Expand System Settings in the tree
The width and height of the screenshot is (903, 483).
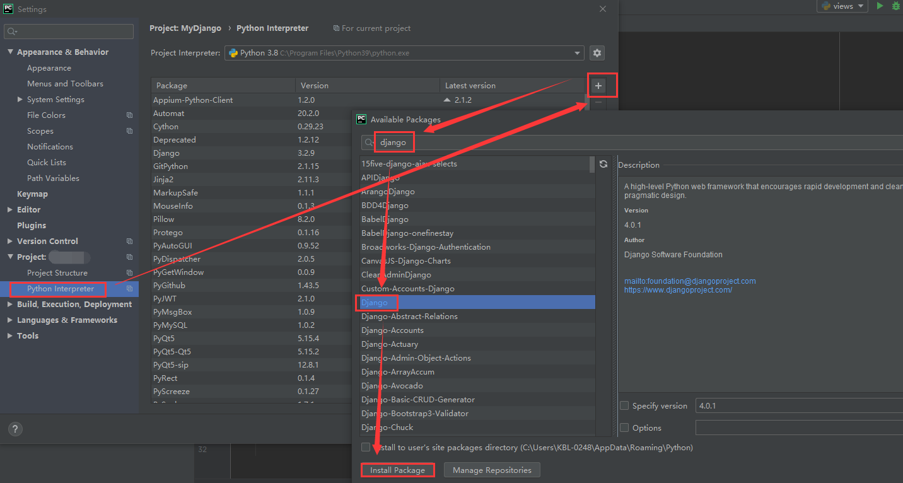(20, 100)
